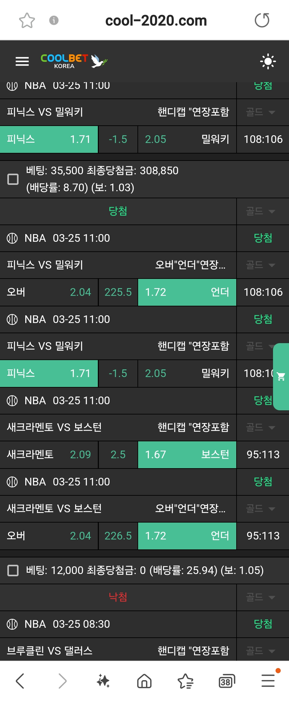Viewport: 289px width, 701px height.
Task: Open the browser main menu
Action: pyautogui.click(x=268, y=681)
